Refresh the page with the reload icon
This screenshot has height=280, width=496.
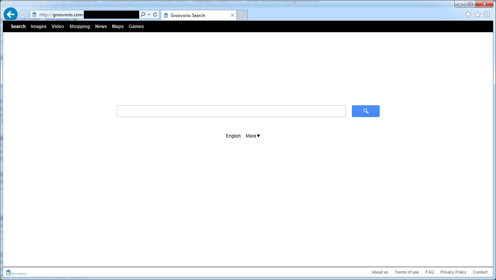[x=155, y=15]
